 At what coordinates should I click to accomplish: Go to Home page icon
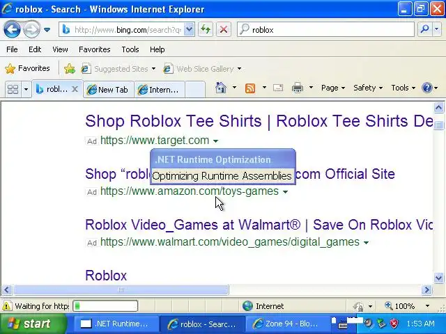click(x=221, y=88)
